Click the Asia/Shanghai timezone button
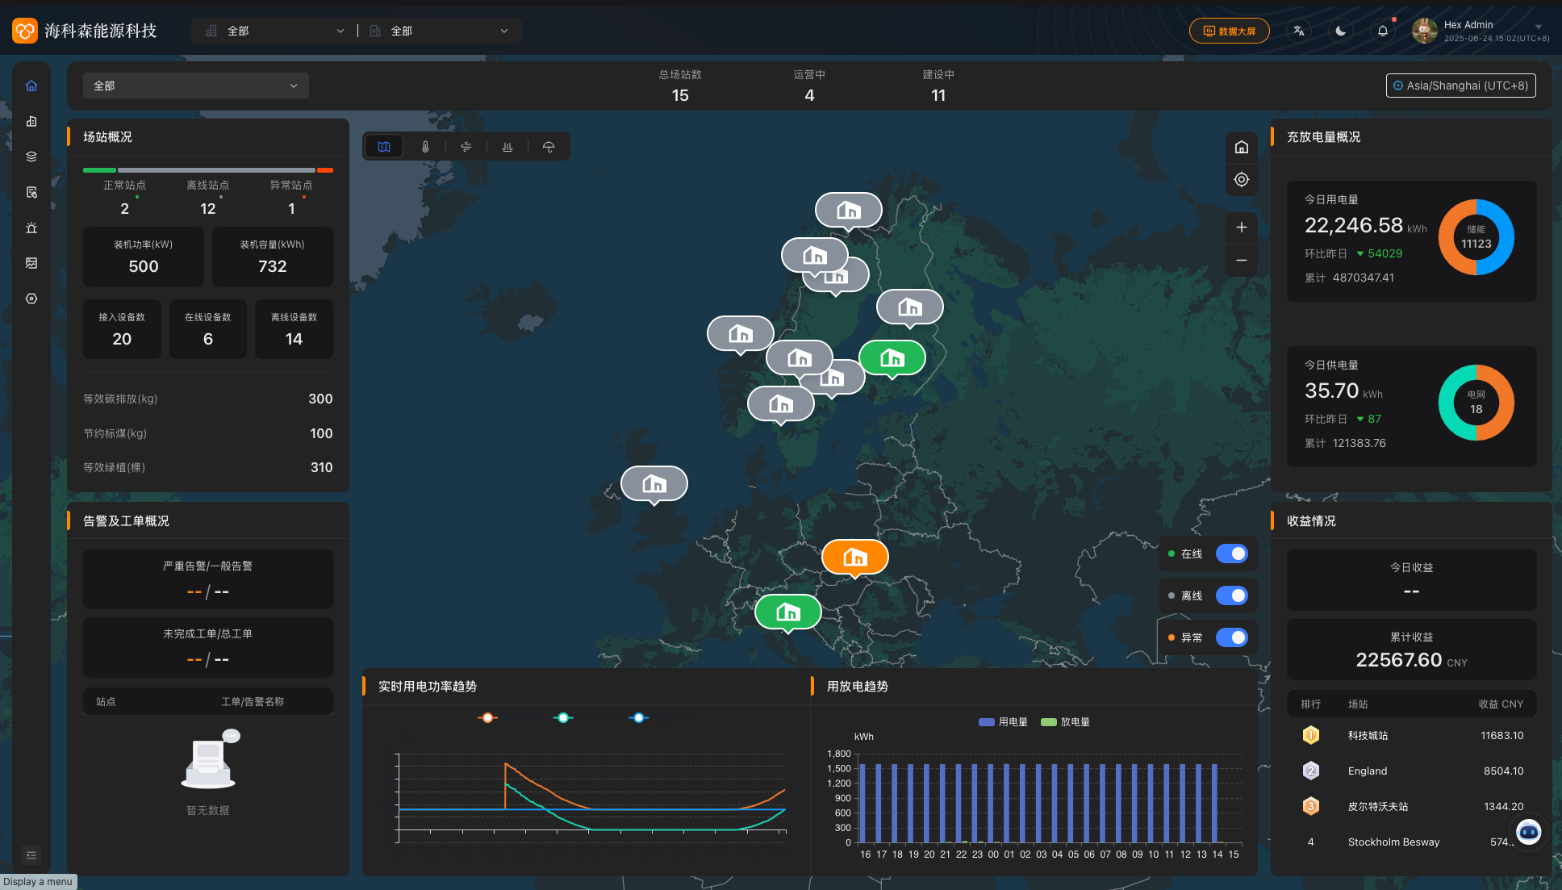 pyautogui.click(x=1460, y=86)
